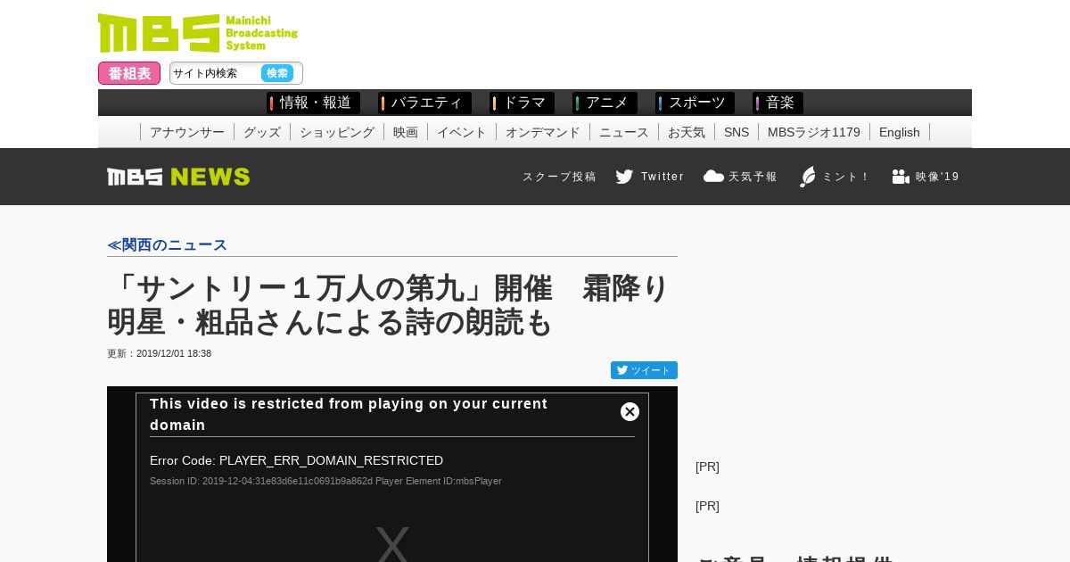Open the アニメ category tab
Screen dimensions: 1070x562
[605, 103]
